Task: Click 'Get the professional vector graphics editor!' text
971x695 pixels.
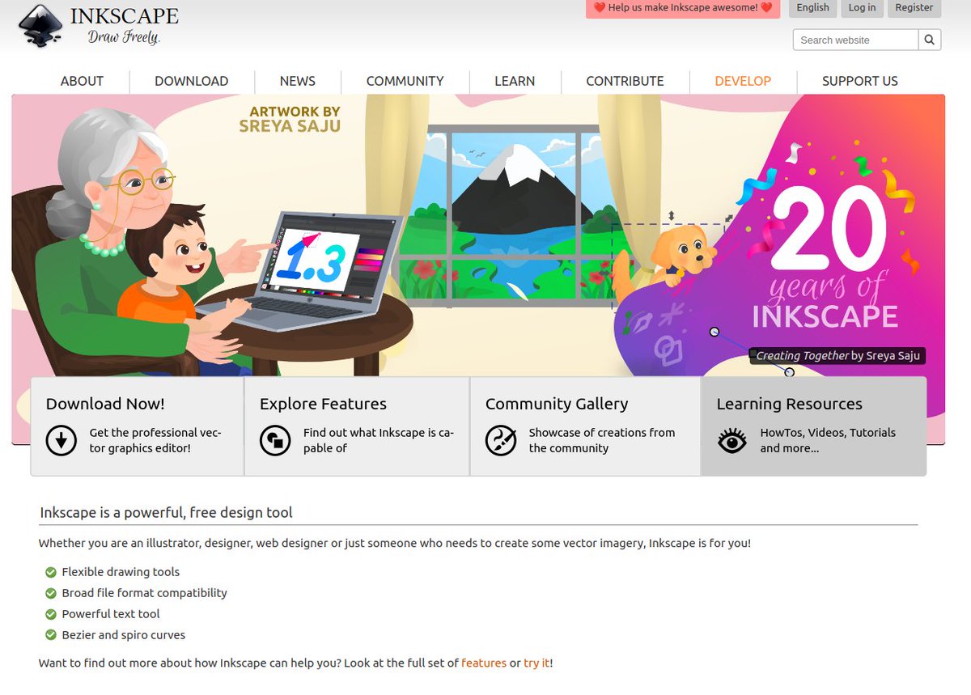Action: pyautogui.click(x=155, y=440)
